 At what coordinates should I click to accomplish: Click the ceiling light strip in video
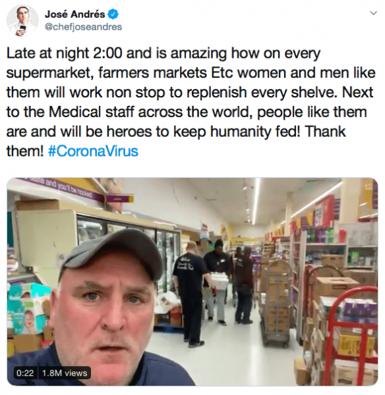256,200
